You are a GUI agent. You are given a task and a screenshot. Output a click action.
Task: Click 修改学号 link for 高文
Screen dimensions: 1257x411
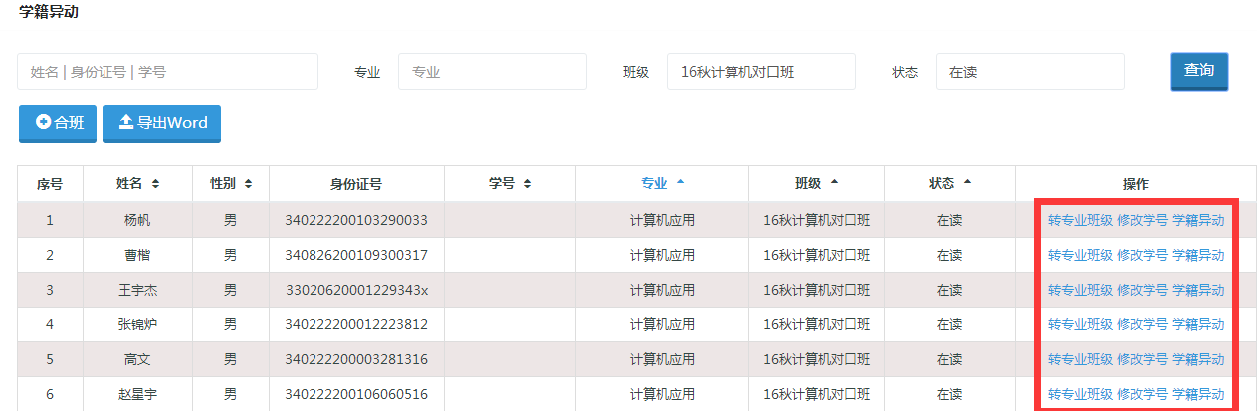1142,359
